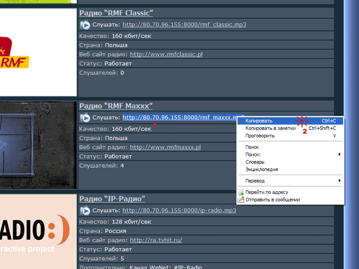Screen dimensions: 359x269
Task: Visit http://ra.tvhit.ru/ website link
Action: click(x=156, y=240)
